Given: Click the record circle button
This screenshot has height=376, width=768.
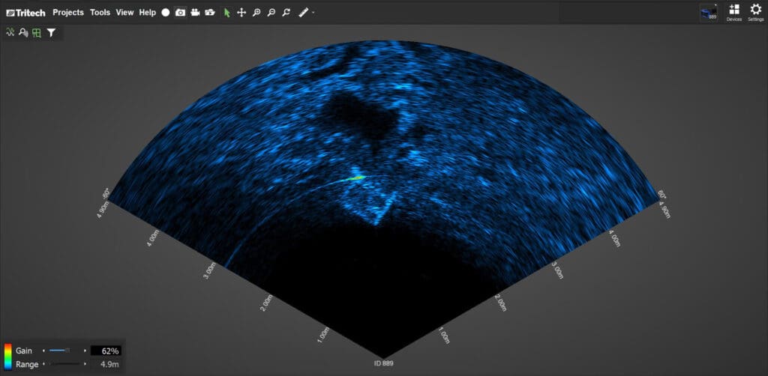Looking at the screenshot, I should tap(166, 13).
